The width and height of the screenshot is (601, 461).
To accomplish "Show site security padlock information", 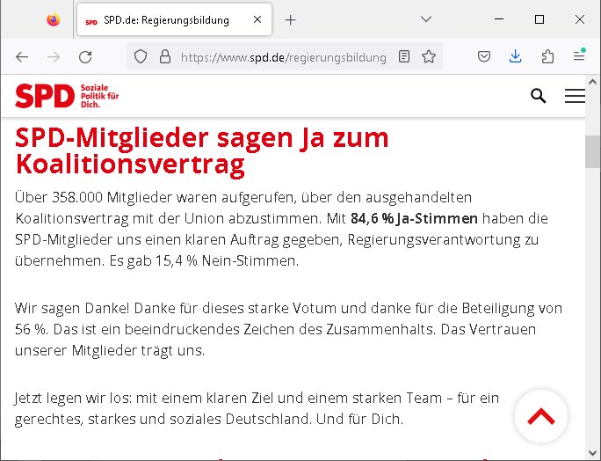I will pos(163,57).
